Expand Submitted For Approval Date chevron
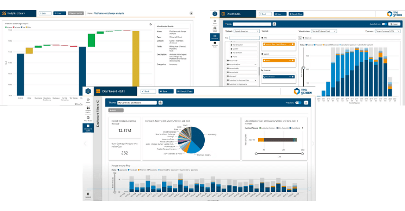405x211 pixels. (256, 80)
